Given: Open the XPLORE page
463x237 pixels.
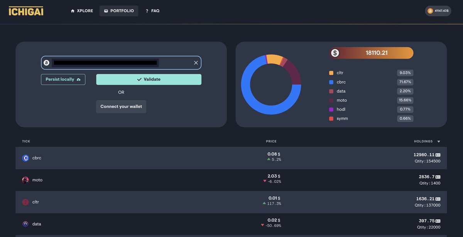Looking at the screenshot, I should coord(82,11).
